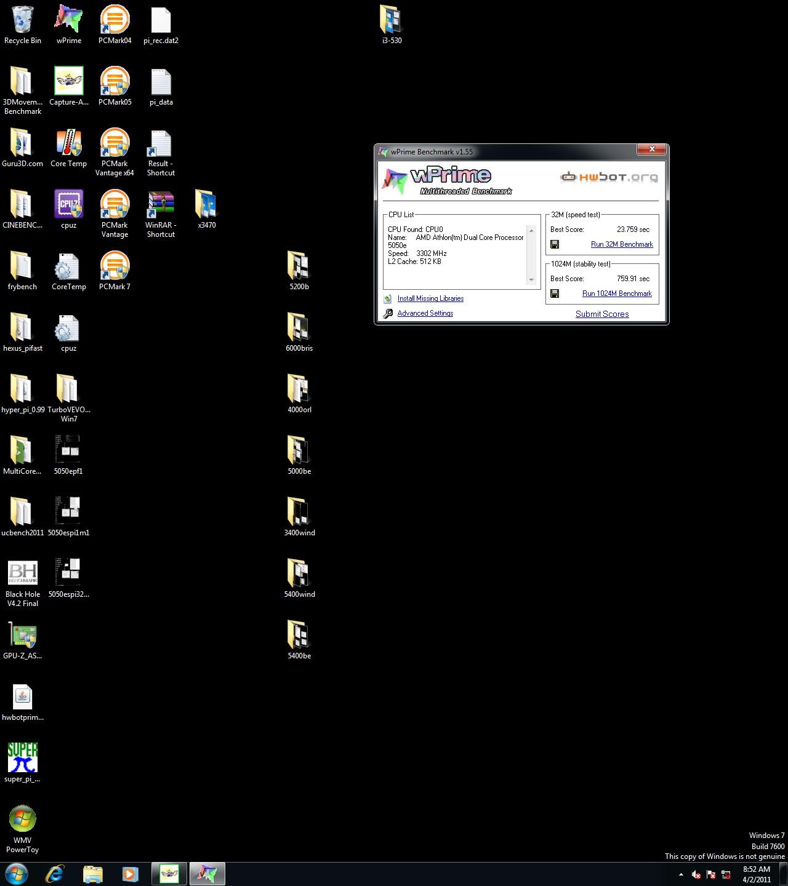Select the PCMark 7 shortcut icon
788x886 pixels.
pyautogui.click(x=115, y=266)
